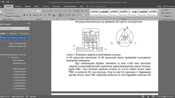Apply the '1 АаБ' numbered heading style
This screenshot has width=175, height=98.
(133, 13)
